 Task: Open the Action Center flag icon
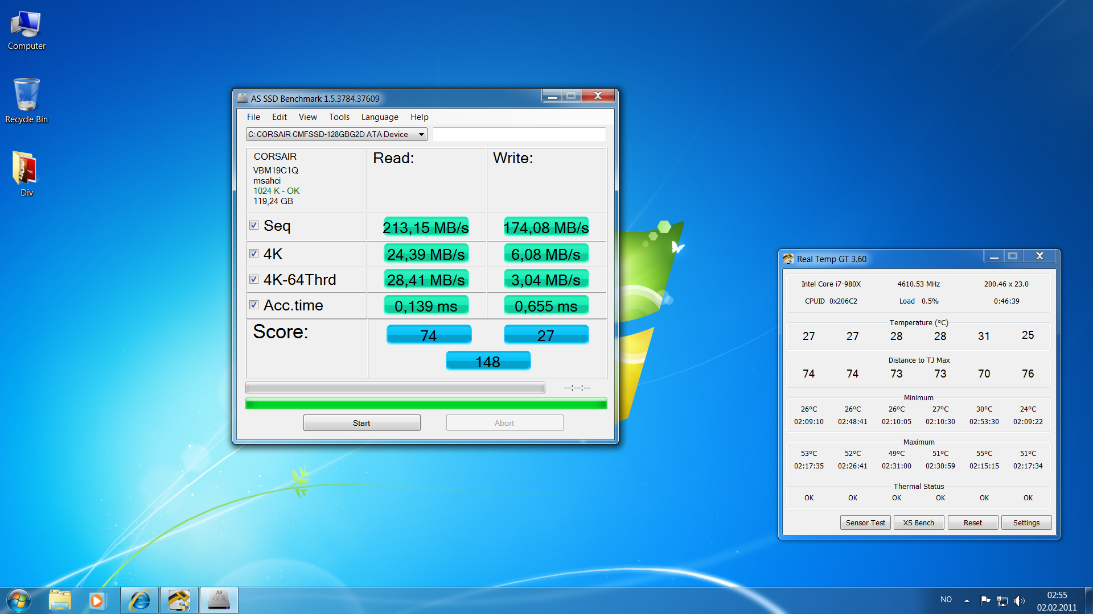985,600
